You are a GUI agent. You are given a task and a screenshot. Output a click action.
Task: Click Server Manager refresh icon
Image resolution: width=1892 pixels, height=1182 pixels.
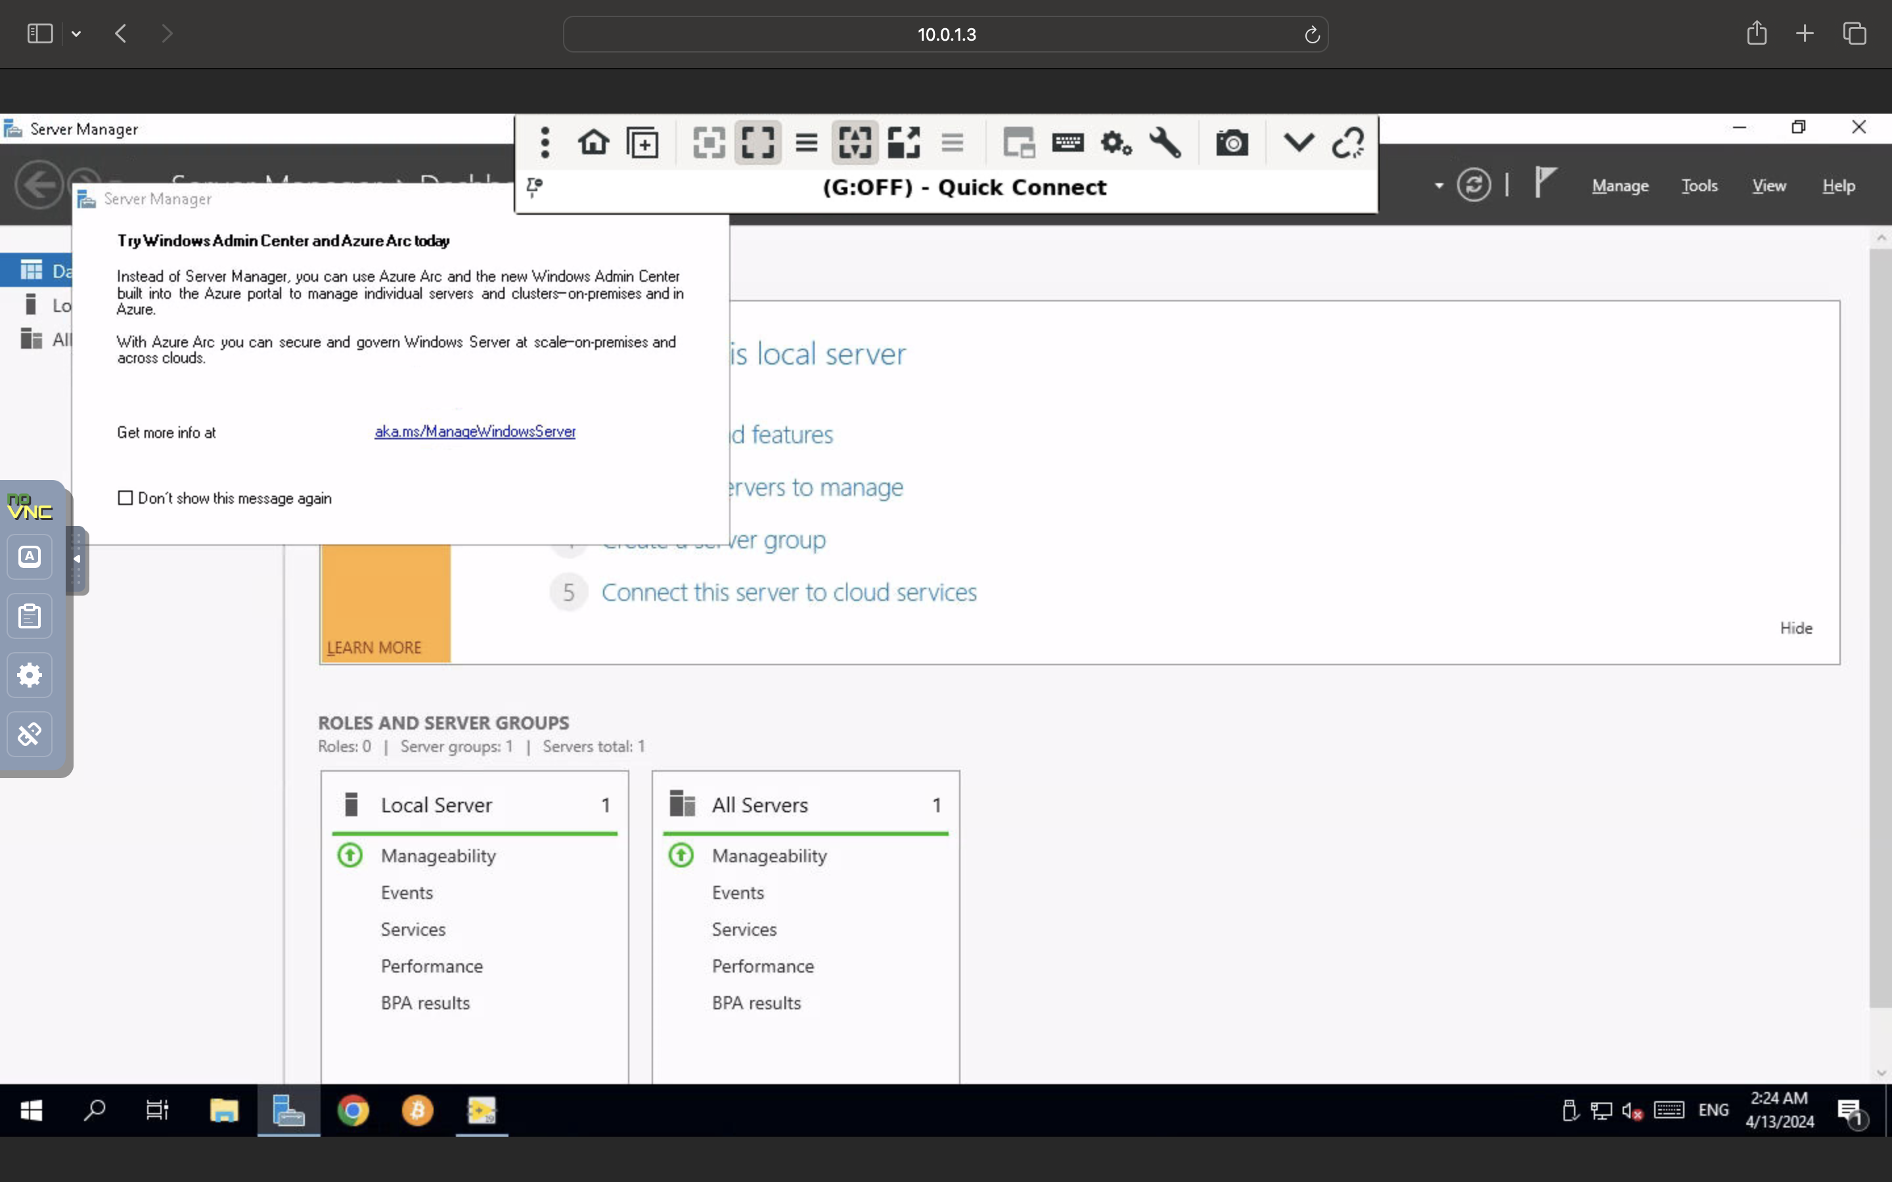[1474, 186]
